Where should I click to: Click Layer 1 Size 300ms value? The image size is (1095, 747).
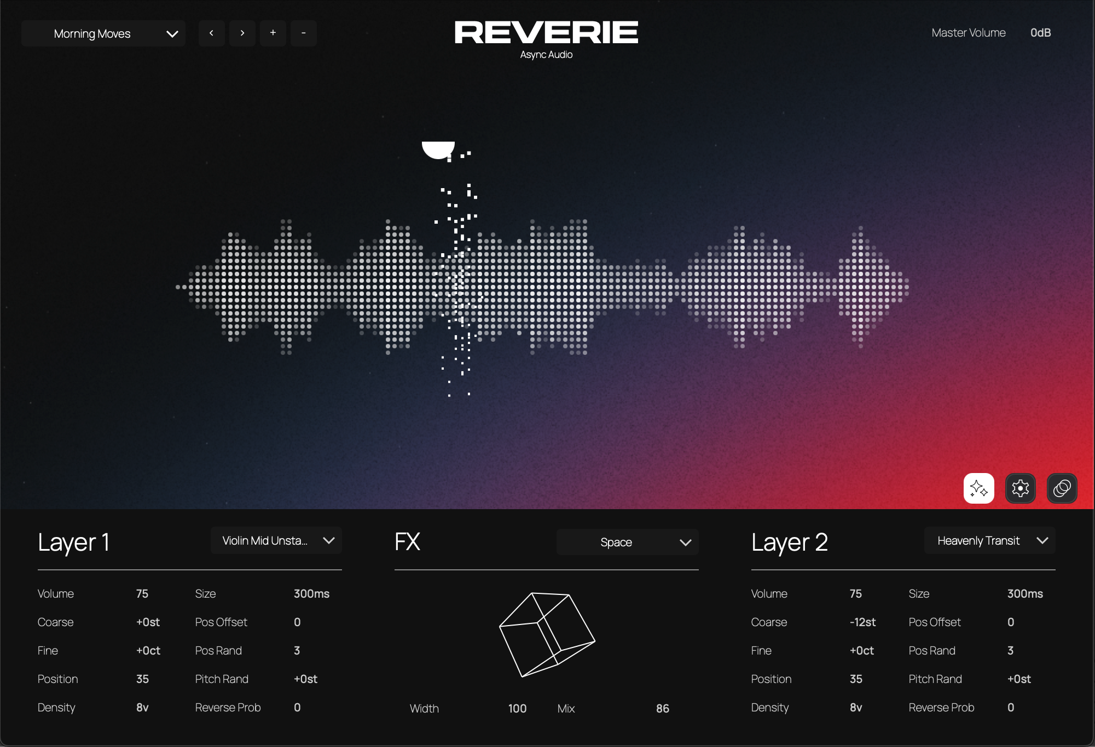311,594
